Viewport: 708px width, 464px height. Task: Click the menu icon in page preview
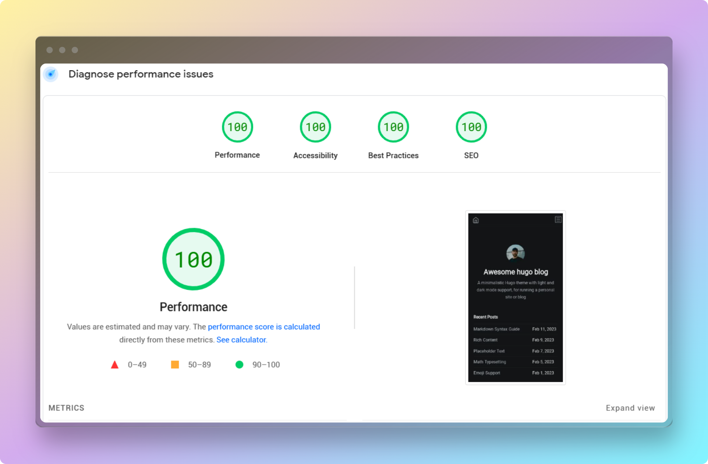558,220
